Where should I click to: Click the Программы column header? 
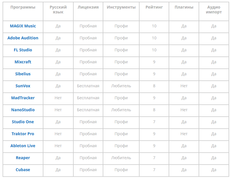[x=23, y=7]
